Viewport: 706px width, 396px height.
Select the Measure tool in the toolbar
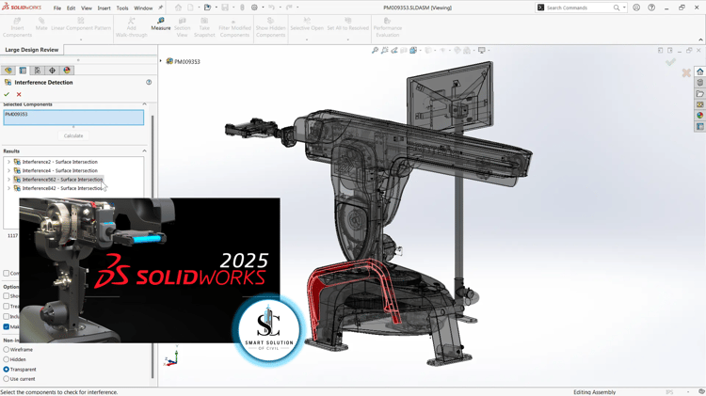coord(161,24)
